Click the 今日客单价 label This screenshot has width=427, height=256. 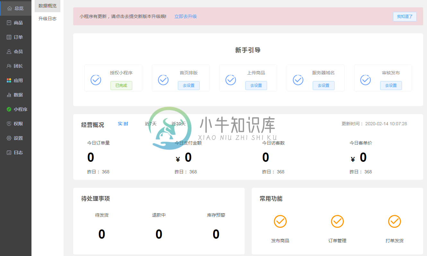pyautogui.click(x=361, y=143)
